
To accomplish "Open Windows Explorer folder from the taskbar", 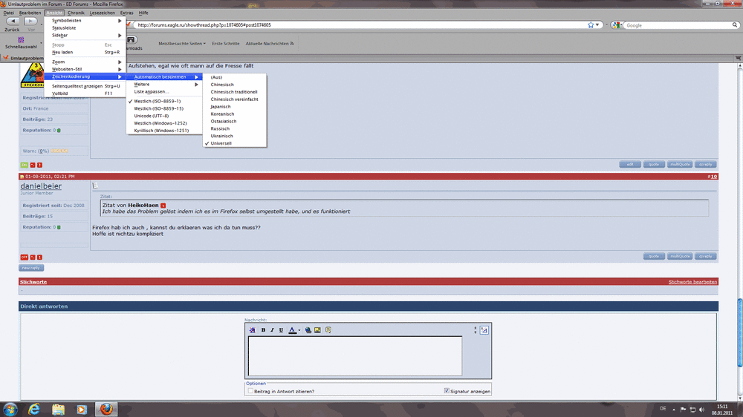I will coord(58,410).
